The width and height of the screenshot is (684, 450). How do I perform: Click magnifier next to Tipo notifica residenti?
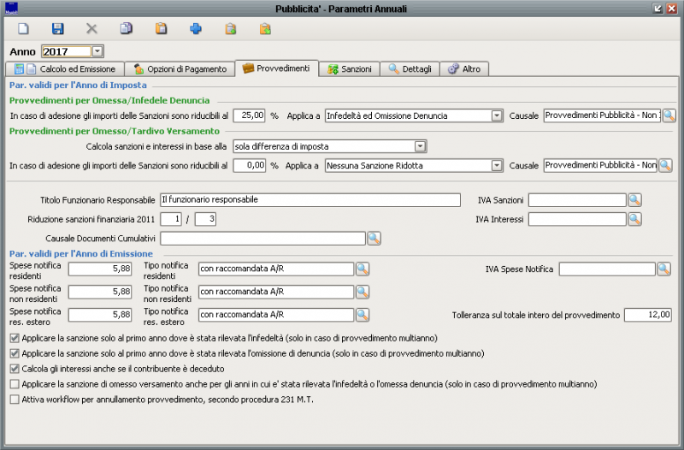pos(363,269)
